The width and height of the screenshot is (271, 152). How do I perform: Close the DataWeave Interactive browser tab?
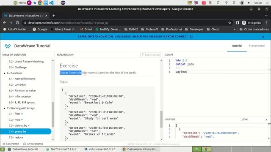click(x=46, y=16)
